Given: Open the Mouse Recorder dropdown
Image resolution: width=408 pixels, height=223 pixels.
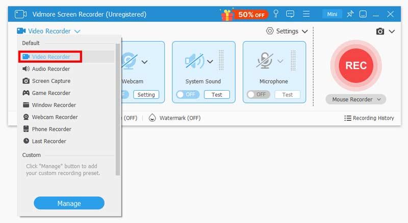Looking at the screenshot, I should (355, 99).
